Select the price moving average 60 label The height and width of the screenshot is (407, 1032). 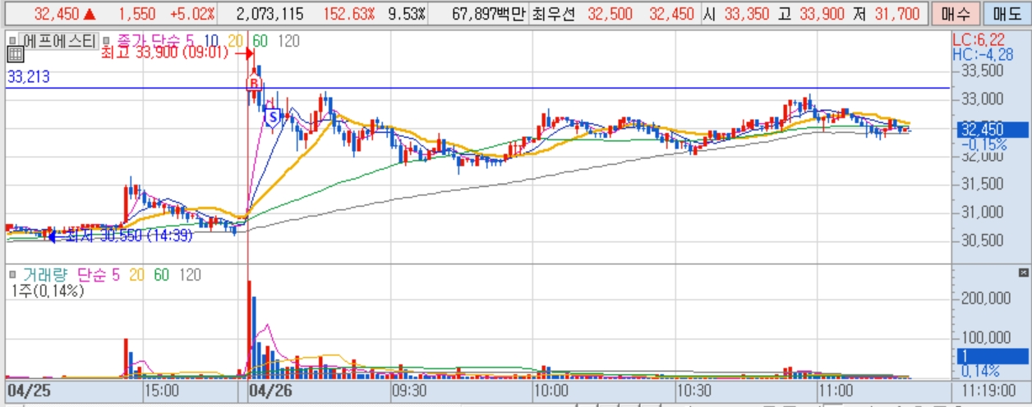tap(260, 40)
